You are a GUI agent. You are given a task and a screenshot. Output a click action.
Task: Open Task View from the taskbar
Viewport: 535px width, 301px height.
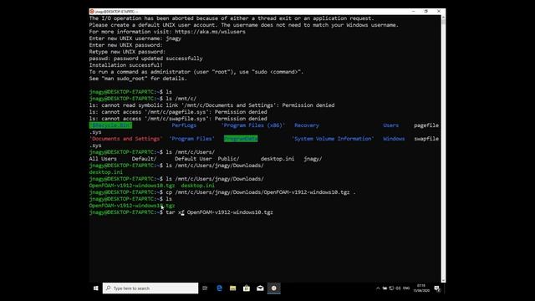pyautogui.click(x=205, y=288)
